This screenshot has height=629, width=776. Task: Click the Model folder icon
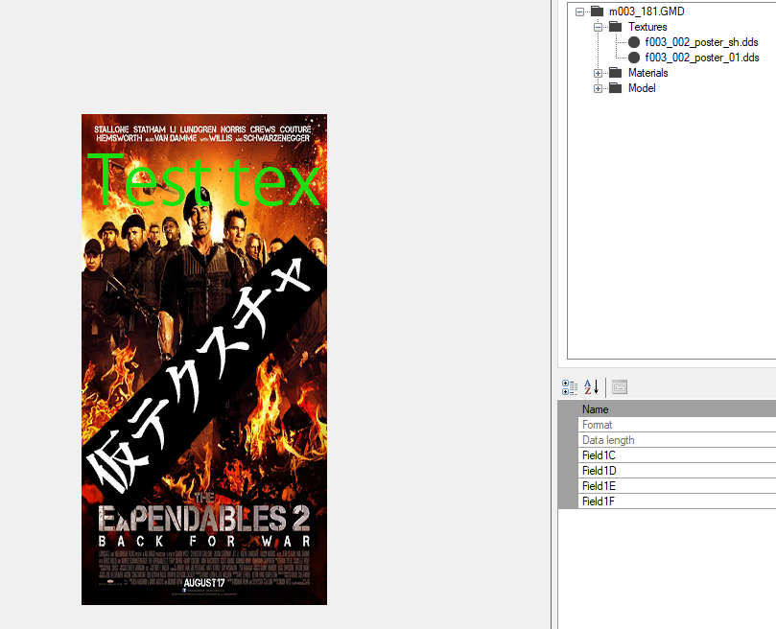coord(615,88)
